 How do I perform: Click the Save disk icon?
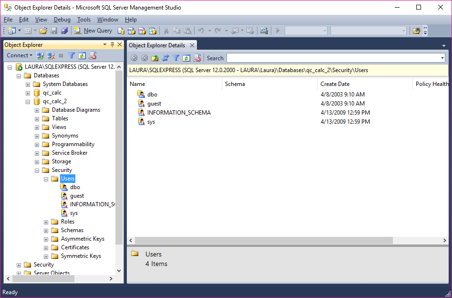(x=54, y=30)
